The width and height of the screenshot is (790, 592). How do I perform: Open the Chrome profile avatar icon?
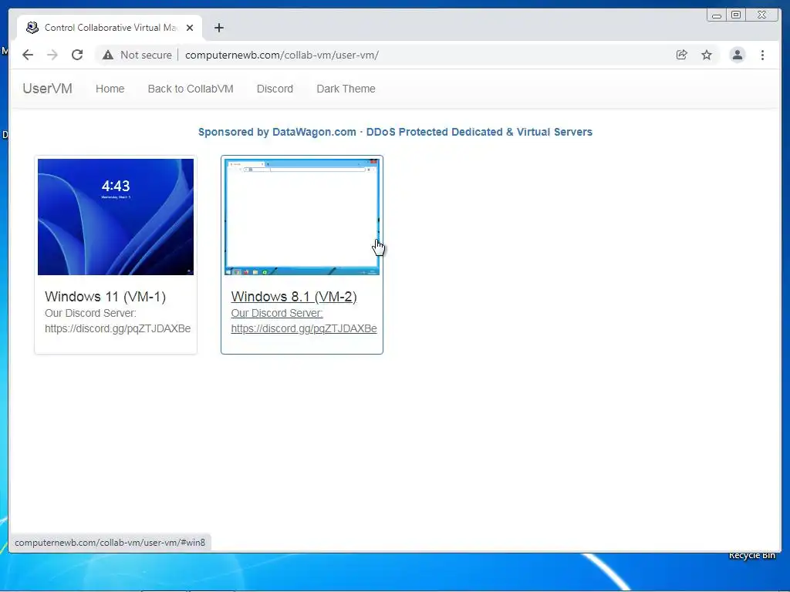pyautogui.click(x=737, y=55)
